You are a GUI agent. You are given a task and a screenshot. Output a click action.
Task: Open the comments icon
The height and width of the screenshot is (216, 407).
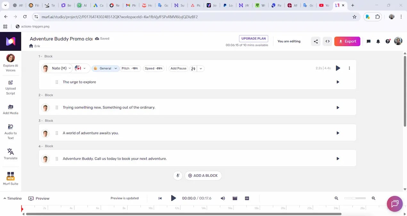369,41
